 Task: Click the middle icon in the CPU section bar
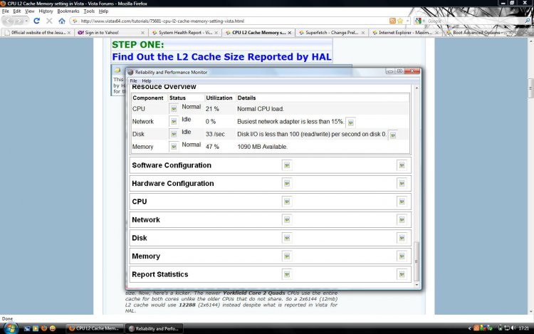(287, 202)
